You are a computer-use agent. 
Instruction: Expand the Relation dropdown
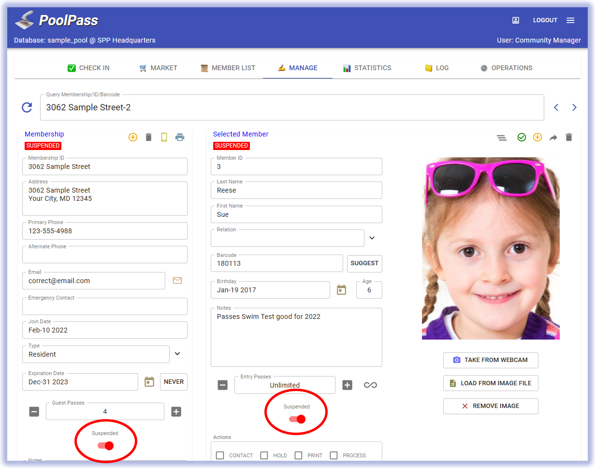click(x=372, y=238)
